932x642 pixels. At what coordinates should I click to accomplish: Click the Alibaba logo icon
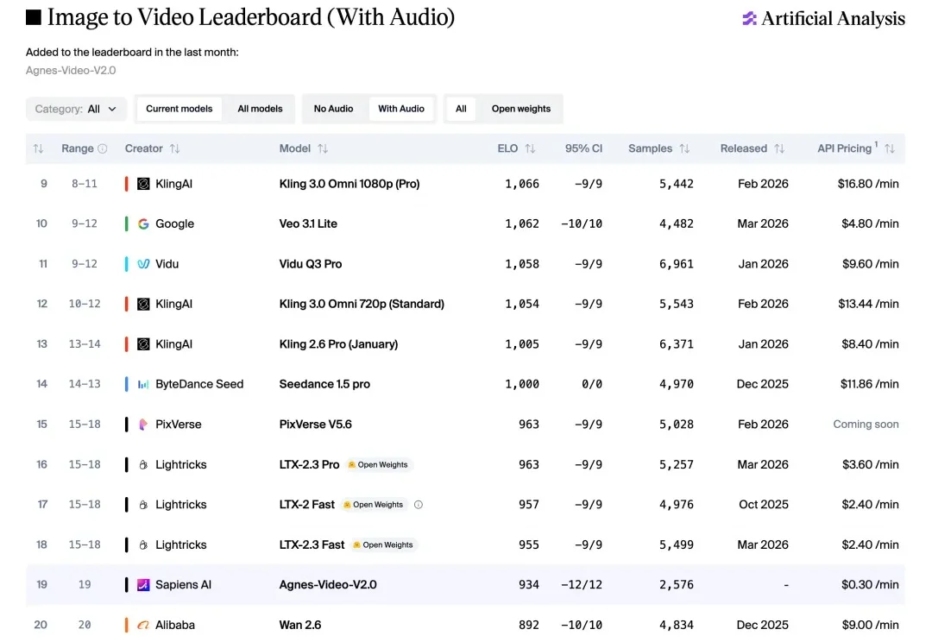pos(143,626)
